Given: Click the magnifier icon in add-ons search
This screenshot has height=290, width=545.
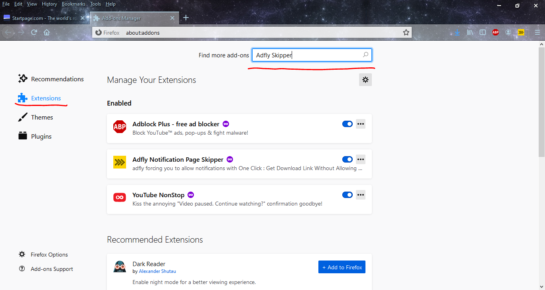Looking at the screenshot, I should 365,55.
